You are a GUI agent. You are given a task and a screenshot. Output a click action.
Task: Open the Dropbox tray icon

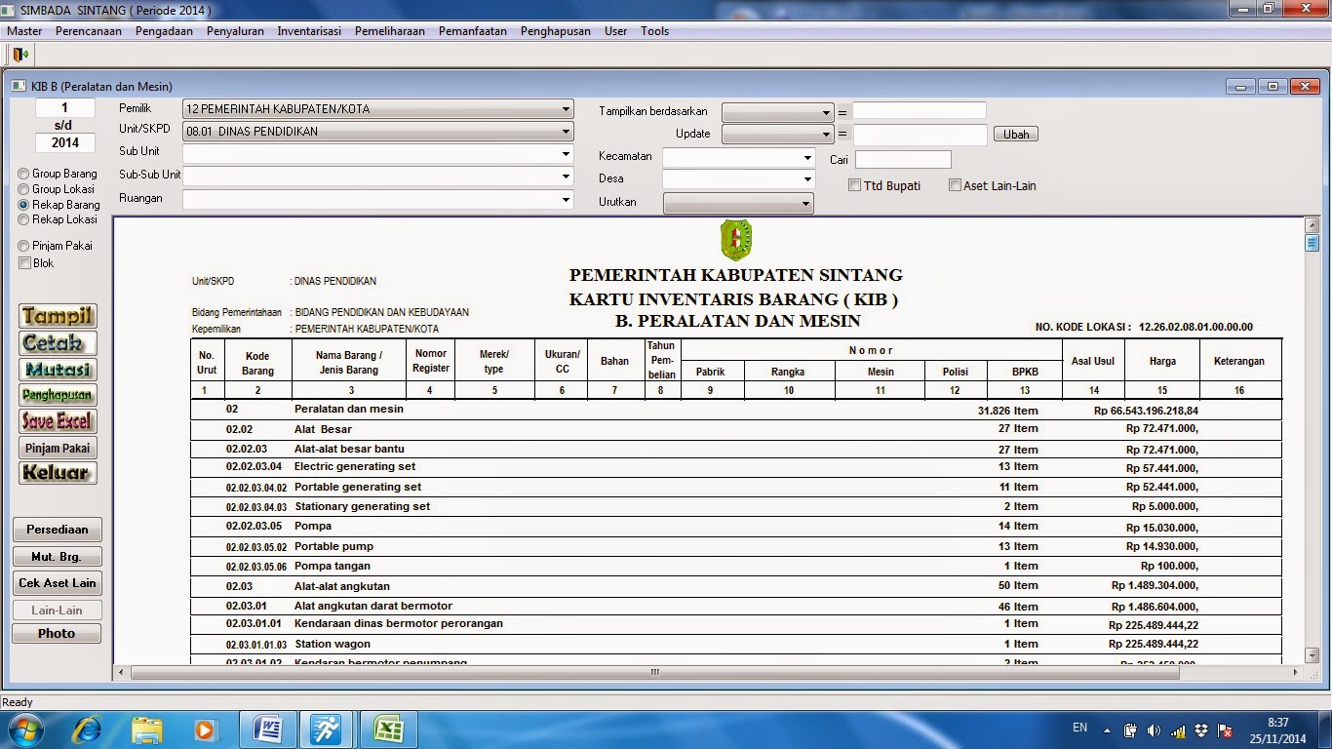point(1201,730)
